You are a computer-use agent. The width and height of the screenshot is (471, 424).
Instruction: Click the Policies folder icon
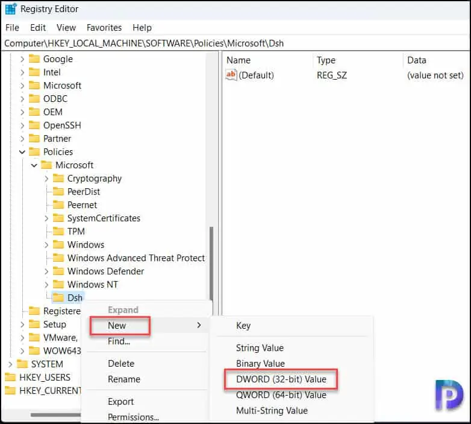34,151
